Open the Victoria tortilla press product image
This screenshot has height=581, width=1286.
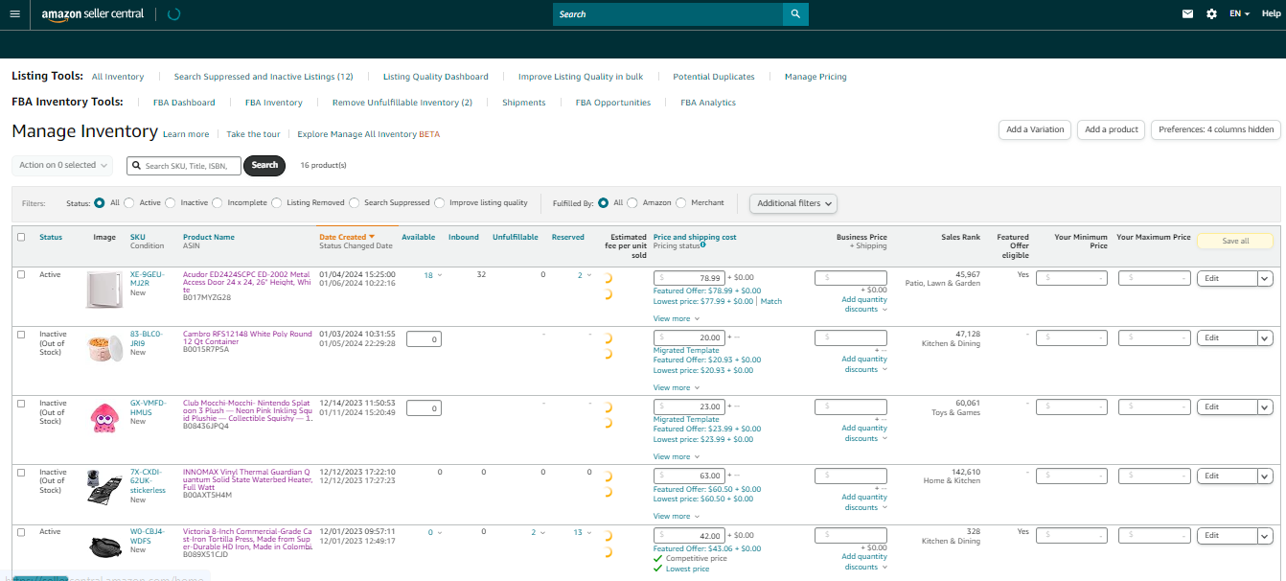104,546
